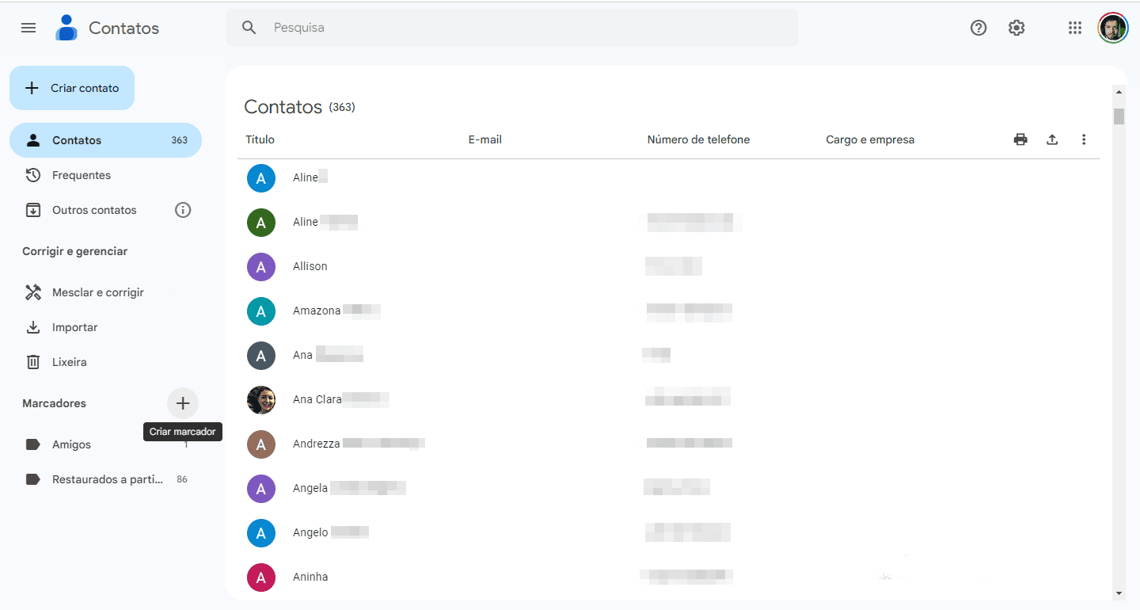This screenshot has height=610, width=1140.
Task: Click the Contatos list heading
Action: [x=283, y=107]
